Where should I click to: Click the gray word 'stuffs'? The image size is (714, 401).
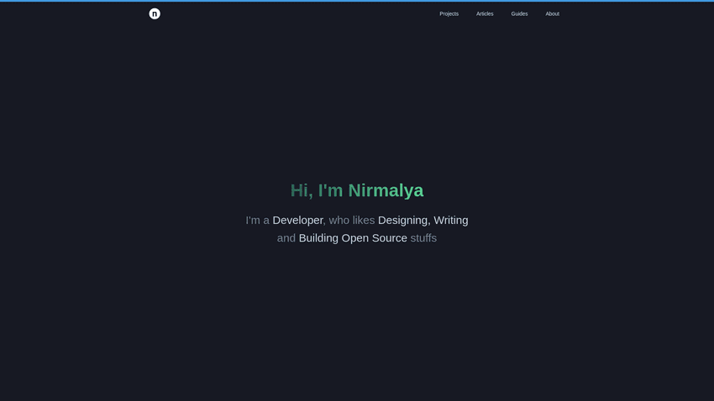coord(423,238)
